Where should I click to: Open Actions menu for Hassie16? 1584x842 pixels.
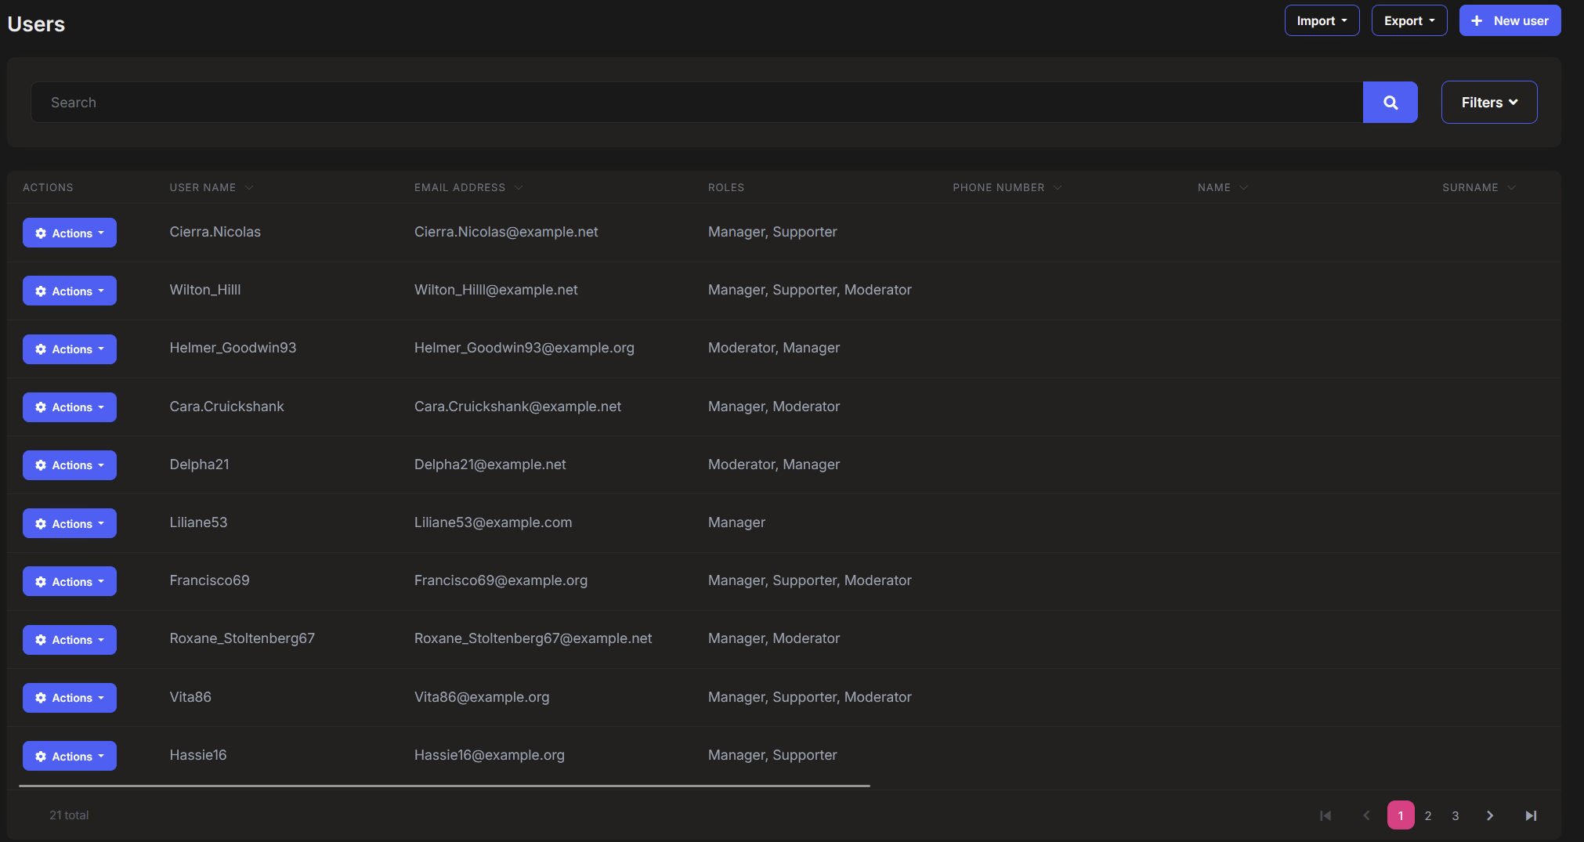tap(70, 757)
